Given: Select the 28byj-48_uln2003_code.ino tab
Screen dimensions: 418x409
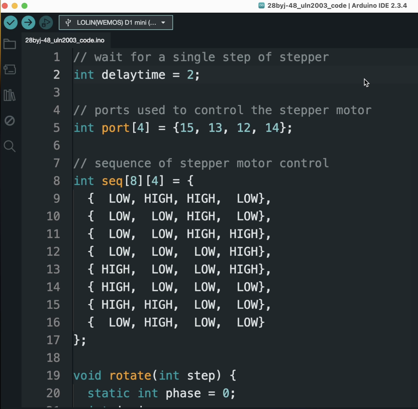Looking at the screenshot, I should (65, 40).
